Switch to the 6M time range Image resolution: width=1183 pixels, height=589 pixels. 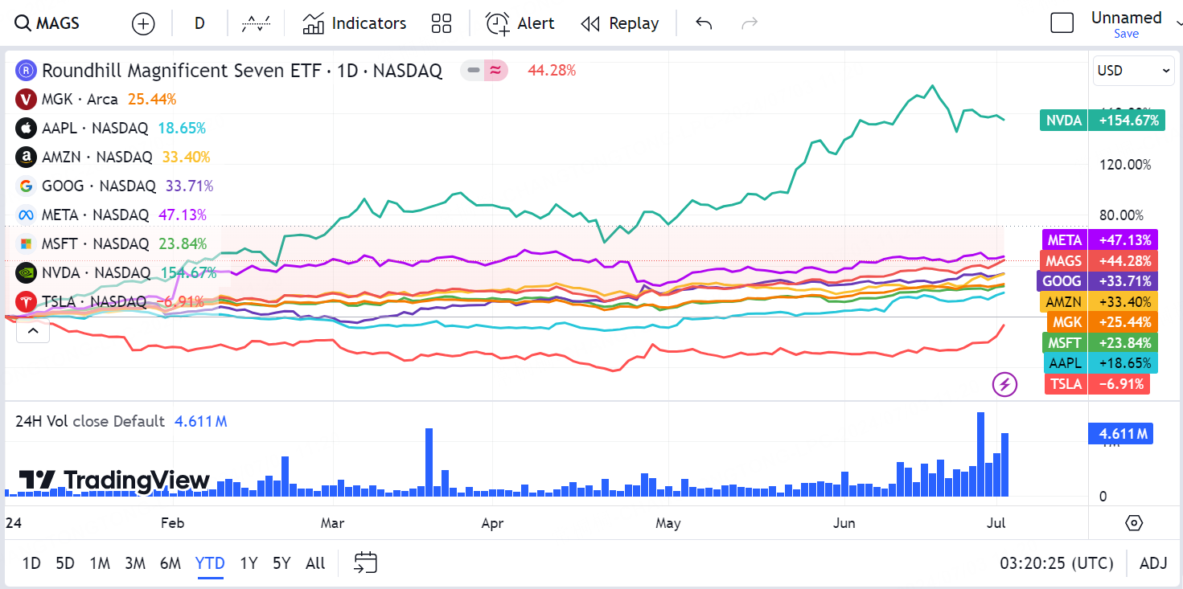170,563
